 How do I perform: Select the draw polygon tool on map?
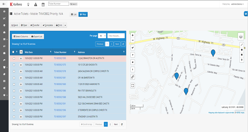coord(242,50)
